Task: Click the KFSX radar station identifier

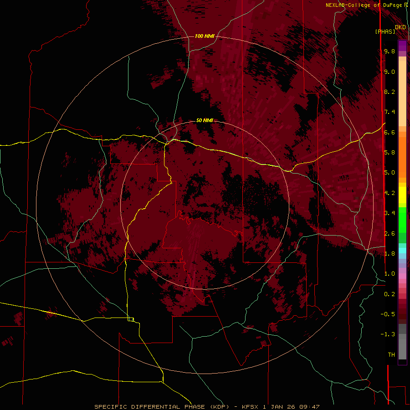Action: coord(251,407)
